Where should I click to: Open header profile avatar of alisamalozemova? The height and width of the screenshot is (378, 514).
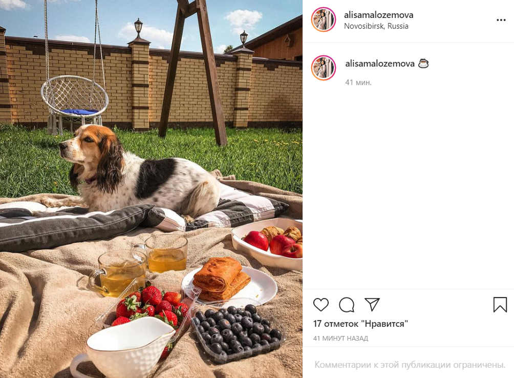tap(324, 19)
